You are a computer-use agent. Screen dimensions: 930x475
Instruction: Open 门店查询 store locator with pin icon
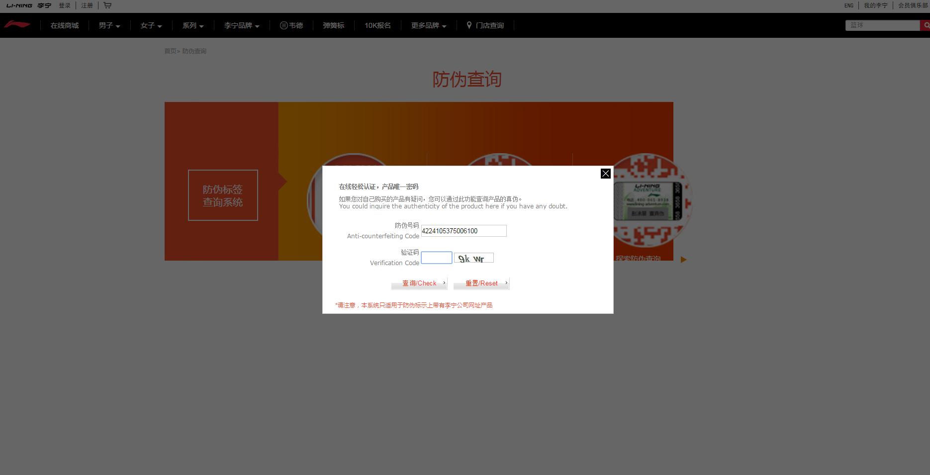point(485,25)
